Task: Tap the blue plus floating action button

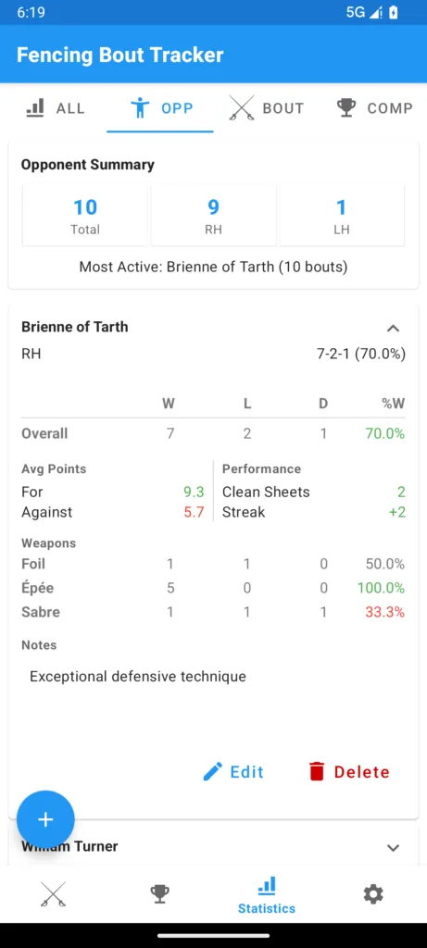Action: (x=45, y=819)
